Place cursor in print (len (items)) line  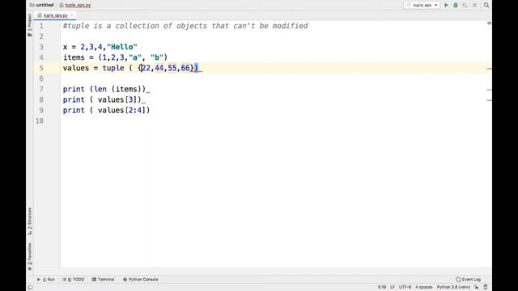coord(104,89)
